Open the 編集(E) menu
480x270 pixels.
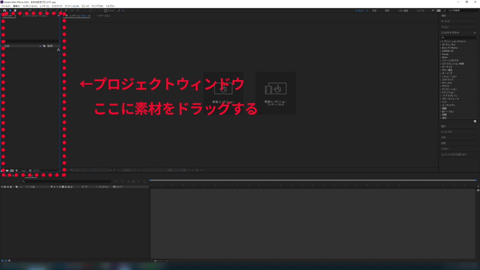pos(16,6)
